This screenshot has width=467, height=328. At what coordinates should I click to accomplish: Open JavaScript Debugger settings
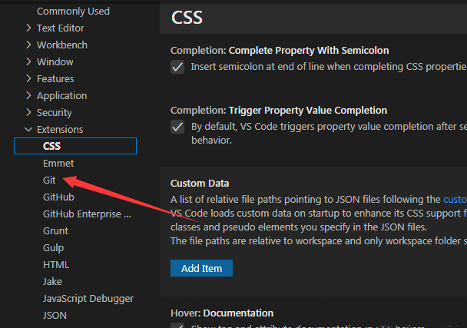(x=88, y=299)
